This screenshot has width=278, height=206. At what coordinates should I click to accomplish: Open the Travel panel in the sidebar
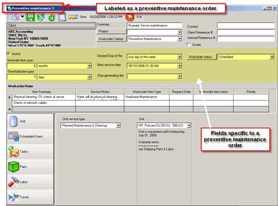pos(30,197)
